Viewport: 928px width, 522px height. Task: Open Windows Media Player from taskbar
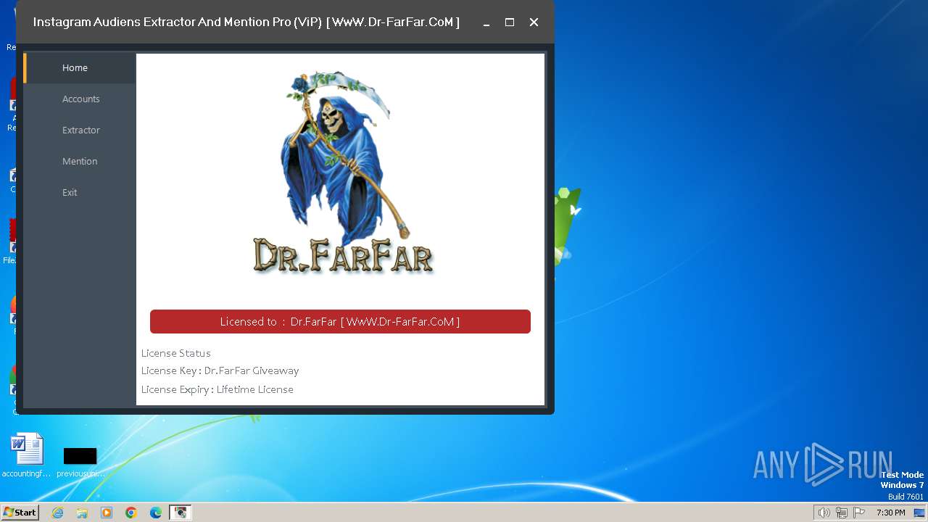click(x=107, y=513)
